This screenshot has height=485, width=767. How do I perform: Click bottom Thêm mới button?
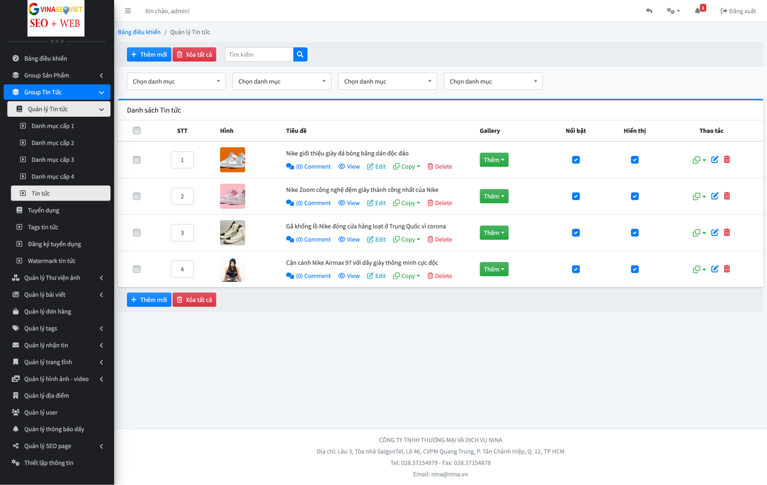(x=149, y=299)
